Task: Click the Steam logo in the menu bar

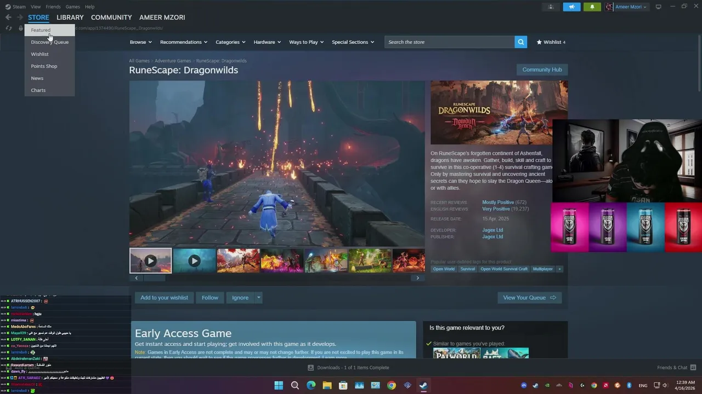Action: pyautogui.click(x=8, y=7)
